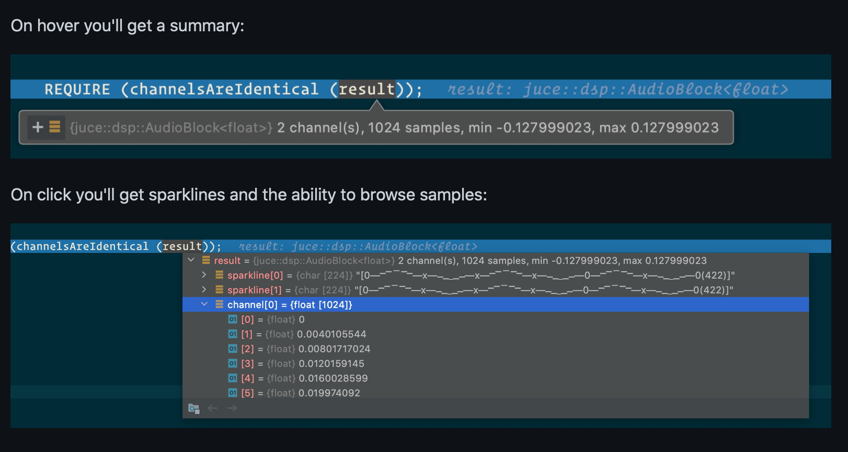Click channelsAreIdentical in top code snippet

click(x=224, y=89)
